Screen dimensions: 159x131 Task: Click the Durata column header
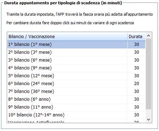(136, 37)
